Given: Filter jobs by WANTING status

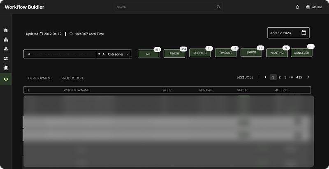Looking at the screenshot, I should (x=277, y=53).
